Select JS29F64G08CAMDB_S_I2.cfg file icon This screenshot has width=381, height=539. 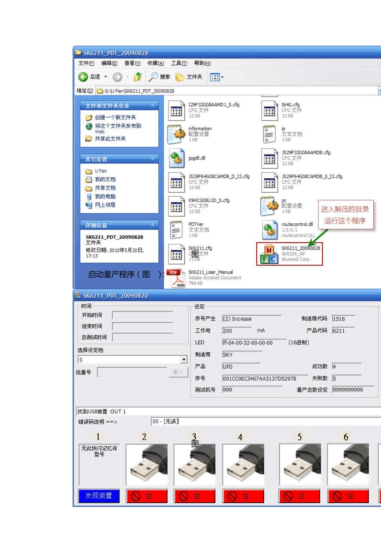[x=270, y=182]
